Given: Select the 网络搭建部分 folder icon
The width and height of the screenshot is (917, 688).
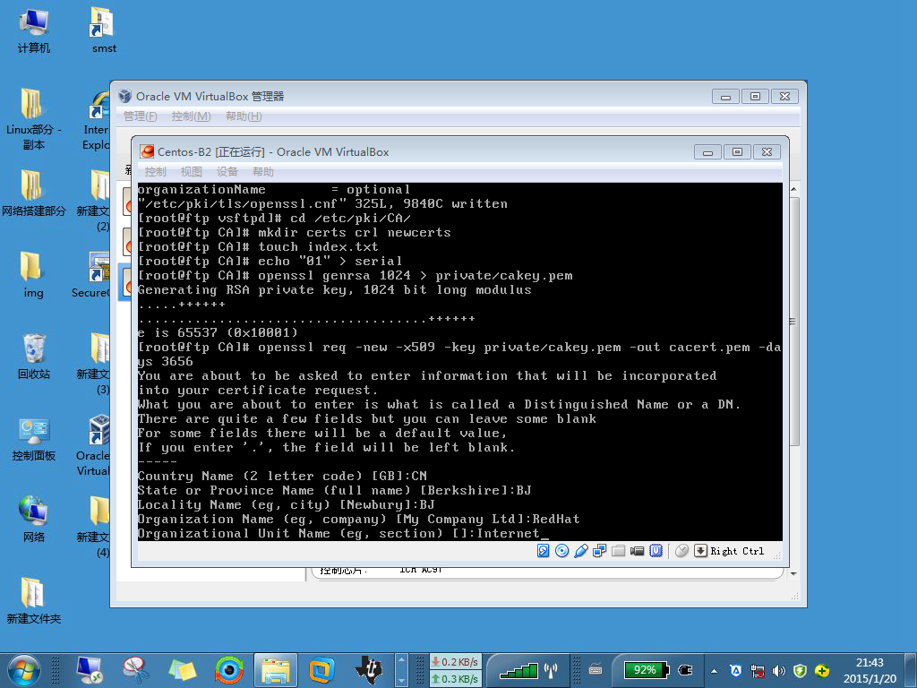Looking at the screenshot, I should [33, 193].
